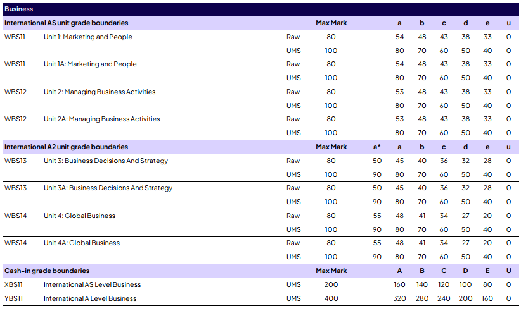Click the Business title header bar
The width and height of the screenshot is (521, 311).
(260, 9)
